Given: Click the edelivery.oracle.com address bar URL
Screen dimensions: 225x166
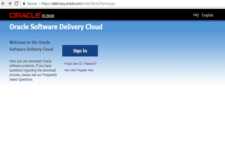Looking at the screenshot, I should (78, 4).
